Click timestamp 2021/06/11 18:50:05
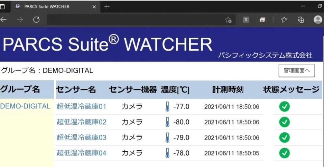Viewport: 324px width, 167px height. pyautogui.click(x=232, y=154)
